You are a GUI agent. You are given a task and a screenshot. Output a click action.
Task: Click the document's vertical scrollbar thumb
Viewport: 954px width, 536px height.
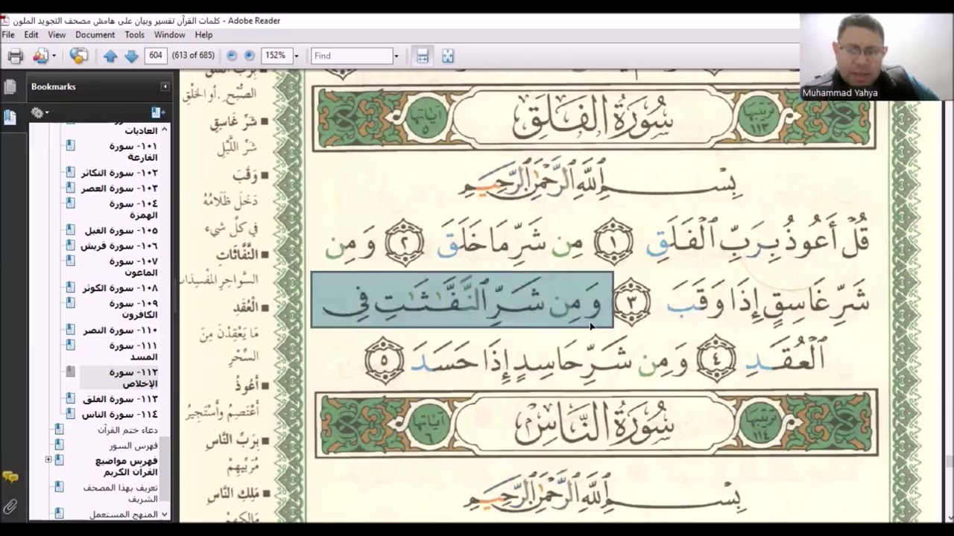[948, 461]
